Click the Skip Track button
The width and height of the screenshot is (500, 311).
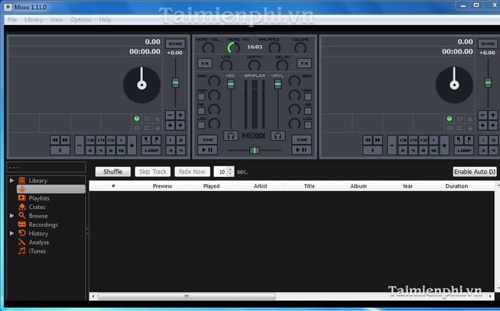(x=153, y=172)
